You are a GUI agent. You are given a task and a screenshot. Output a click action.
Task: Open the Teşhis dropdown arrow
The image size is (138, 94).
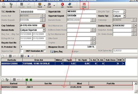click(x=94, y=43)
